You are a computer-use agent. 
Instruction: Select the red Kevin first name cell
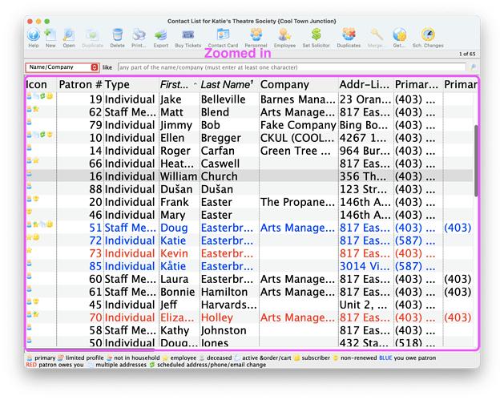click(x=179, y=253)
